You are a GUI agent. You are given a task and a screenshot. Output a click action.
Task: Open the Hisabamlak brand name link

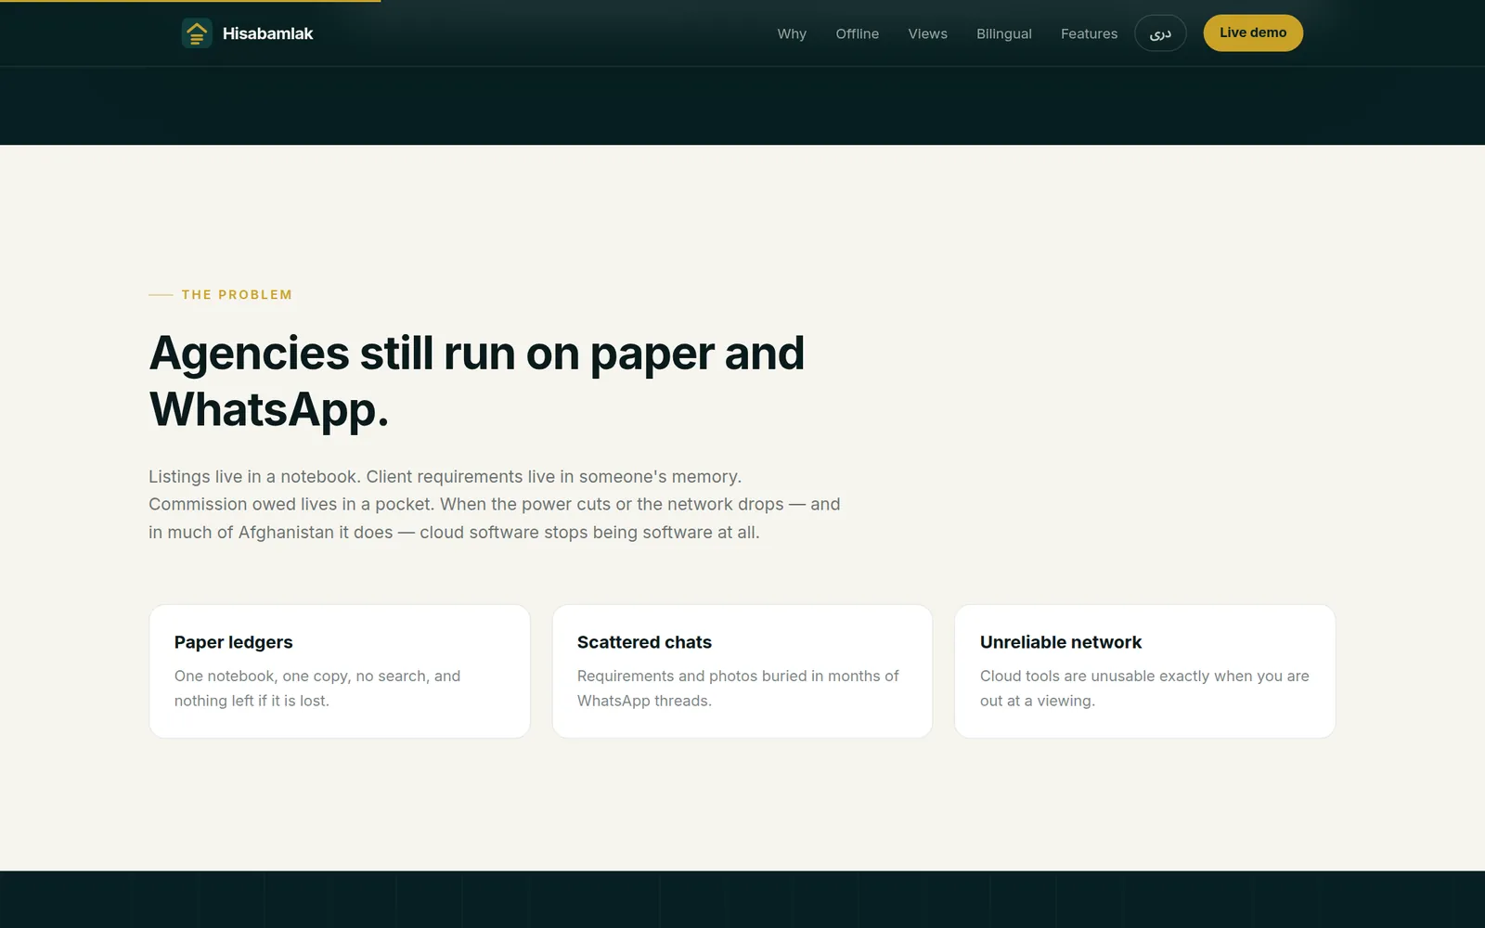267,33
